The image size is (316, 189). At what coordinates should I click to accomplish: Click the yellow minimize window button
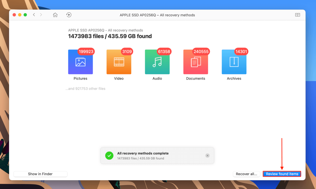(x=20, y=15)
